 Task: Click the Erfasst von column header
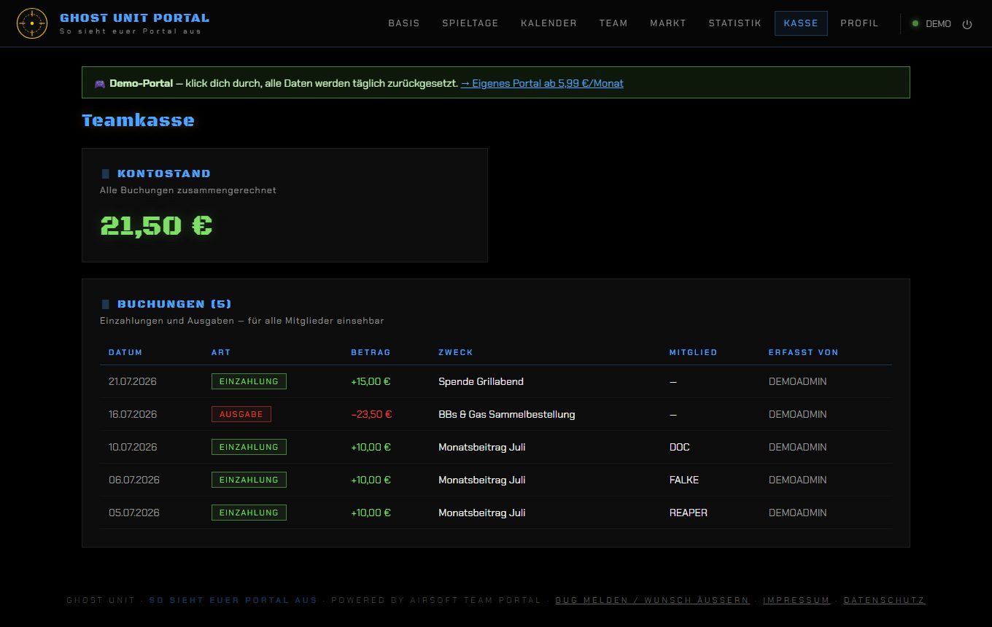pyautogui.click(x=803, y=352)
